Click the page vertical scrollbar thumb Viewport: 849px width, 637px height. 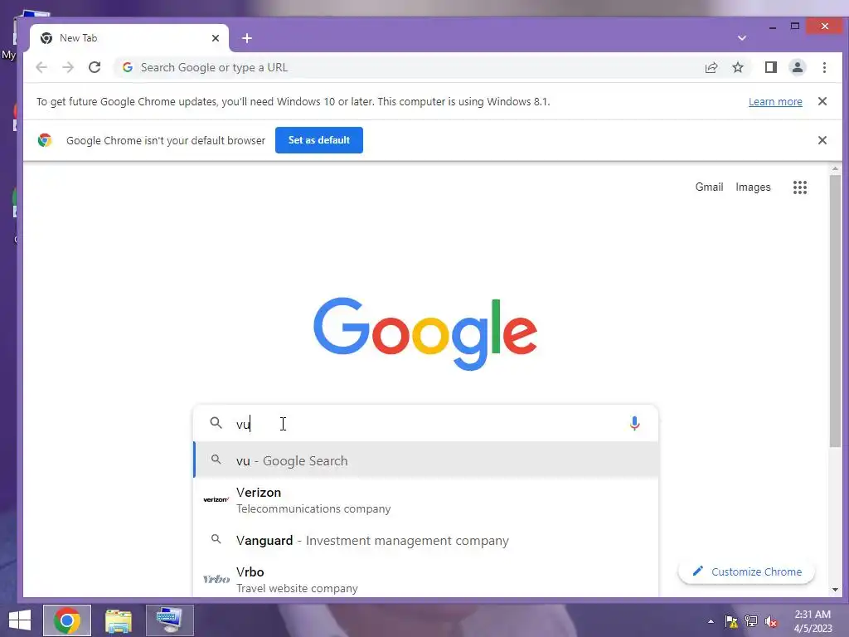pyautogui.click(x=835, y=310)
